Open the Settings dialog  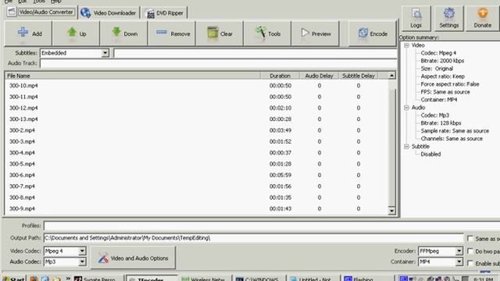[x=448, y=18]
